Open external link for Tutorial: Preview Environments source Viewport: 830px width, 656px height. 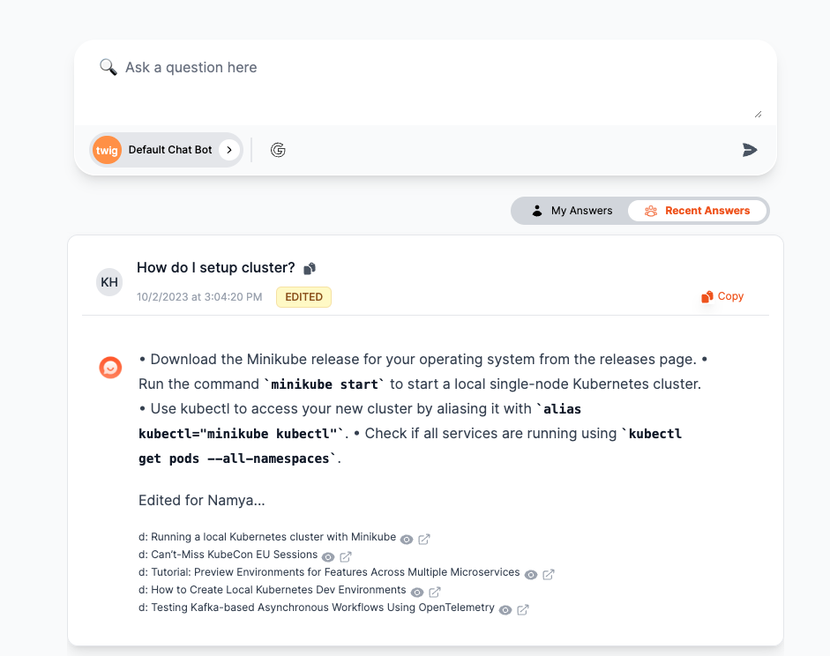pyautogui.click(x=548, y=574)
